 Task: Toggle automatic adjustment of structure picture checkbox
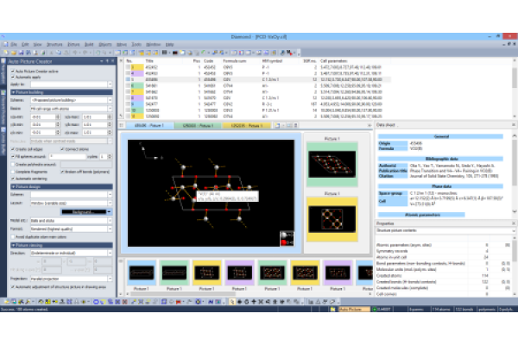13,287
